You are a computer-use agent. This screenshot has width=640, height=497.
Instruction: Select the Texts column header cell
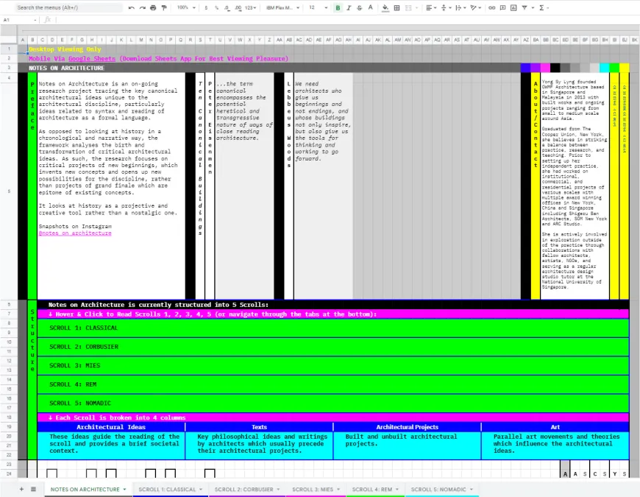point(259,427)
